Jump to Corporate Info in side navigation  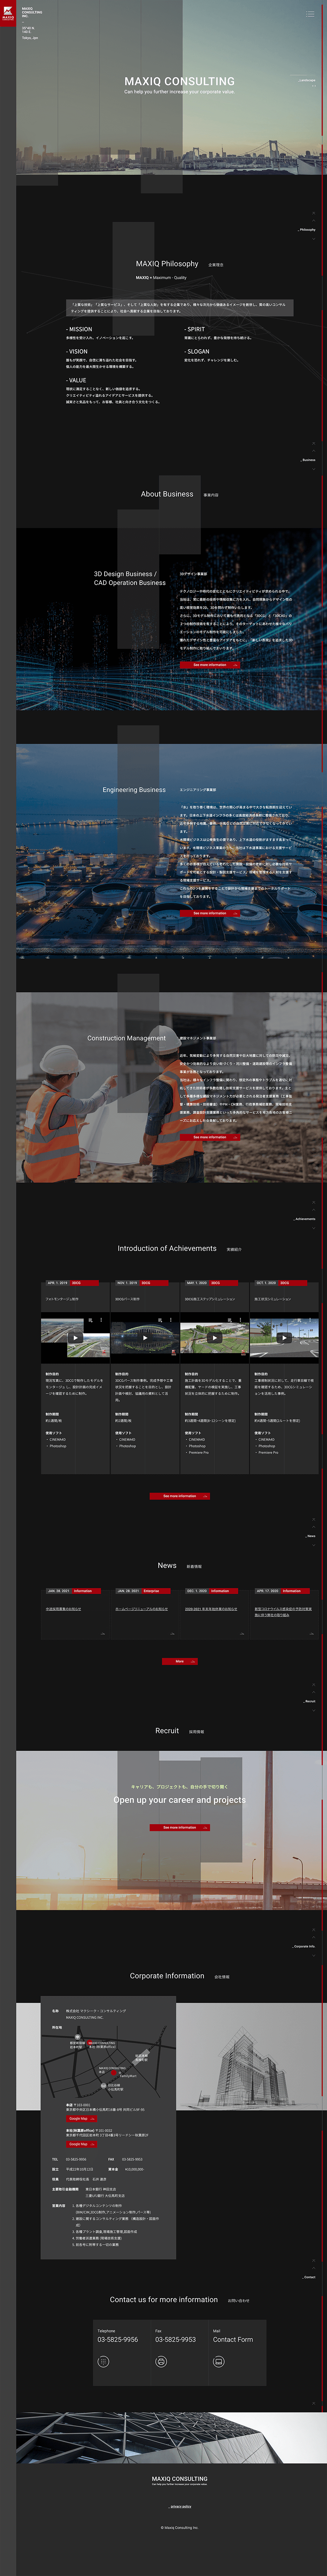[x=304, y=1946]
